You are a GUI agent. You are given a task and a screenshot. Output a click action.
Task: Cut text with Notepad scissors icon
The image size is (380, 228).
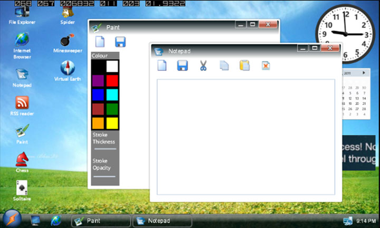coord(203,65)
